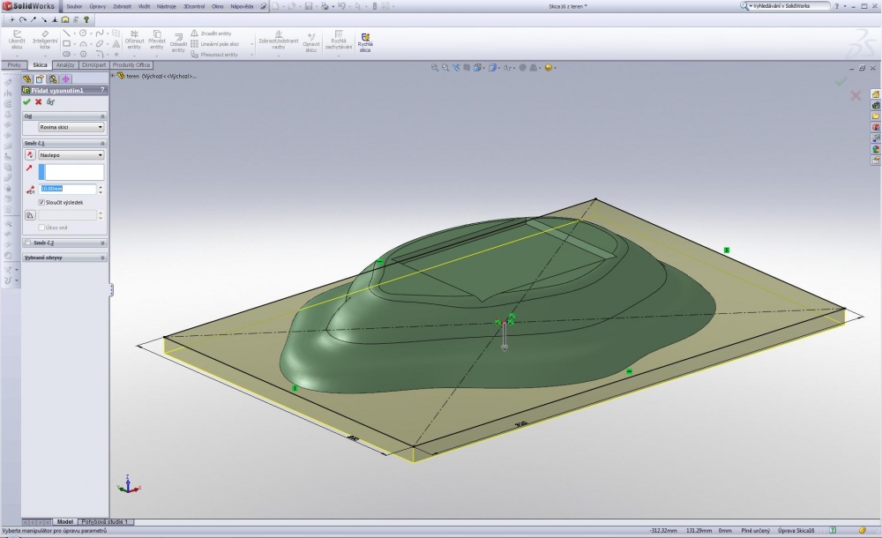This screenshot has width=882, height=538.
Task: Click the Rychlá skica tool
Action: pyautogui.click(x=365, y=42)
